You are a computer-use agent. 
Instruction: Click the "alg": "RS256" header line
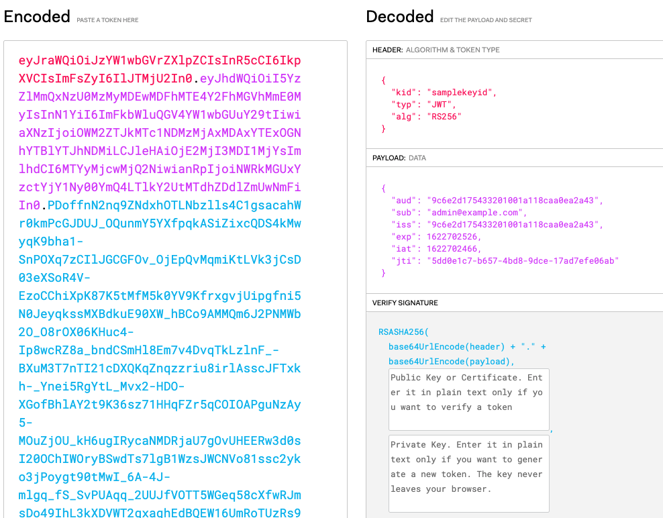(x=426, y=117)
